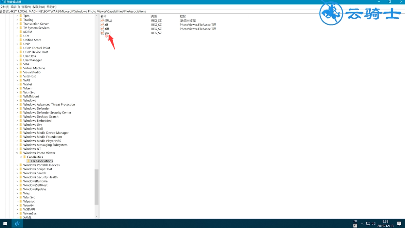Select the Windows Desktop Search key
This screenshot has height=228, width=405.
(x=41, y=117)
